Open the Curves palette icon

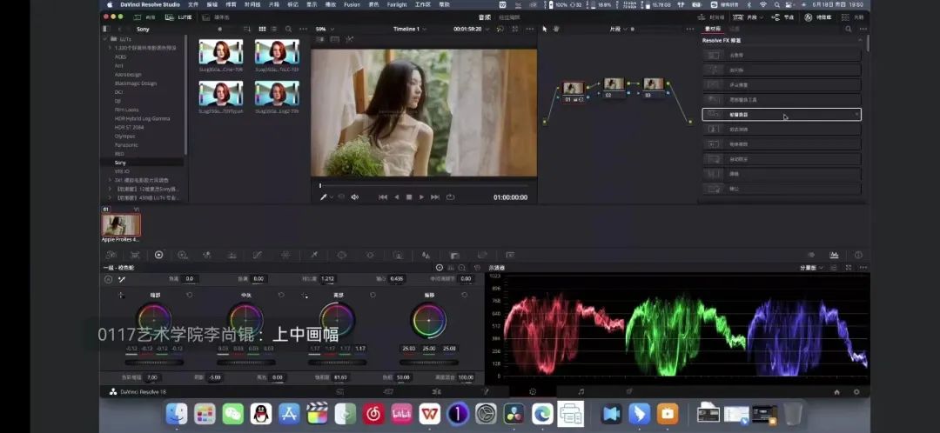(x=257, y=255)
